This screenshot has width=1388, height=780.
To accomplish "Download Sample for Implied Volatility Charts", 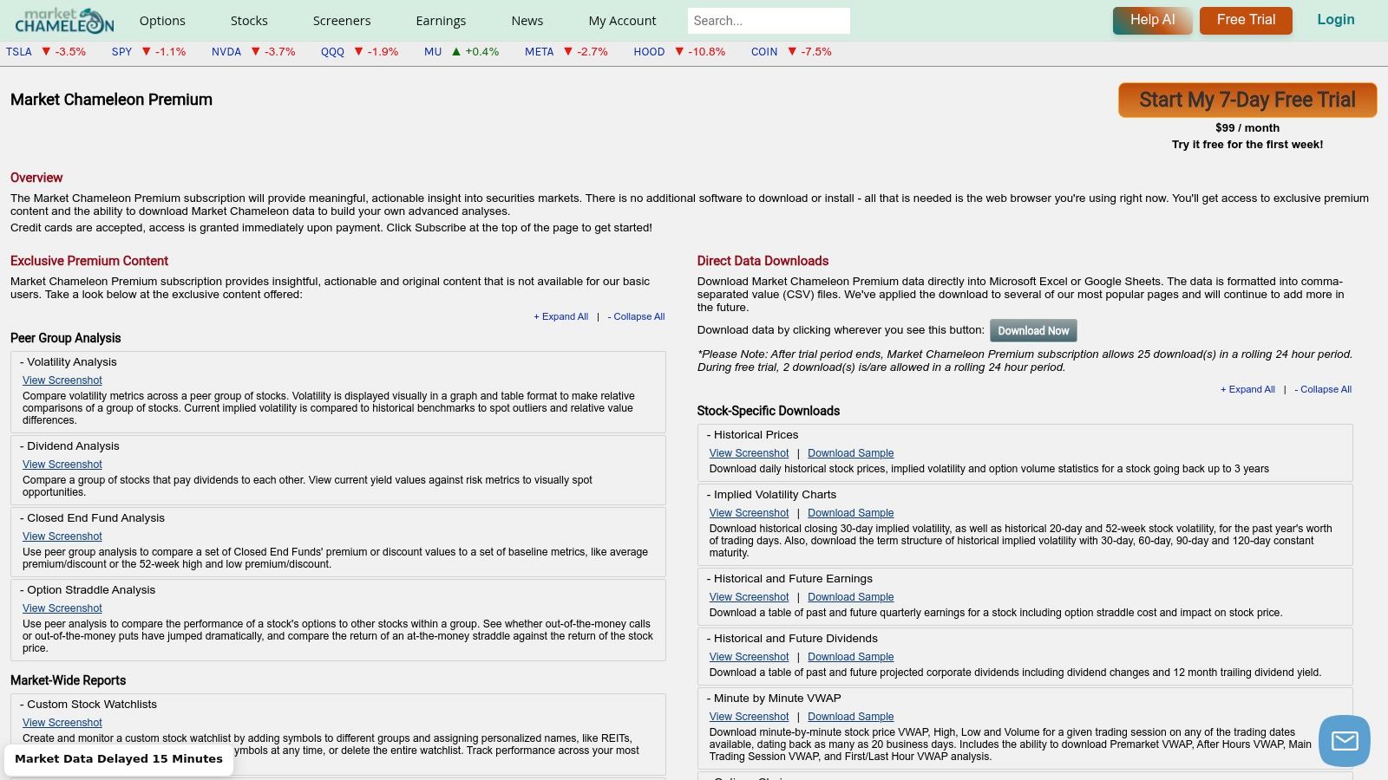I will click(x=850, y=513).
